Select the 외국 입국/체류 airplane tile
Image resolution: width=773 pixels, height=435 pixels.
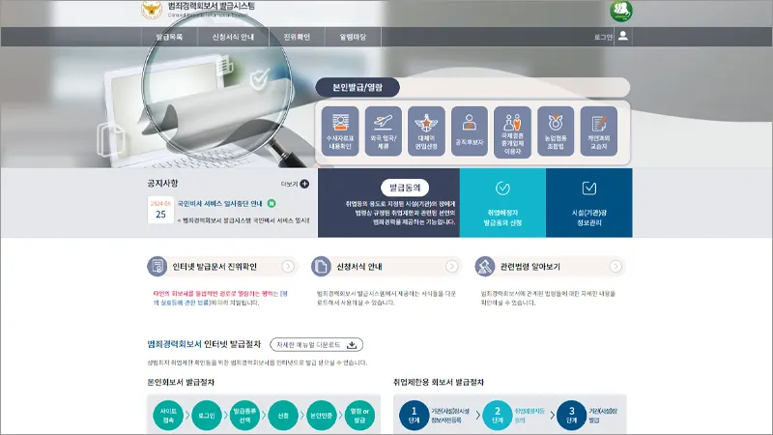coord(384,131)
